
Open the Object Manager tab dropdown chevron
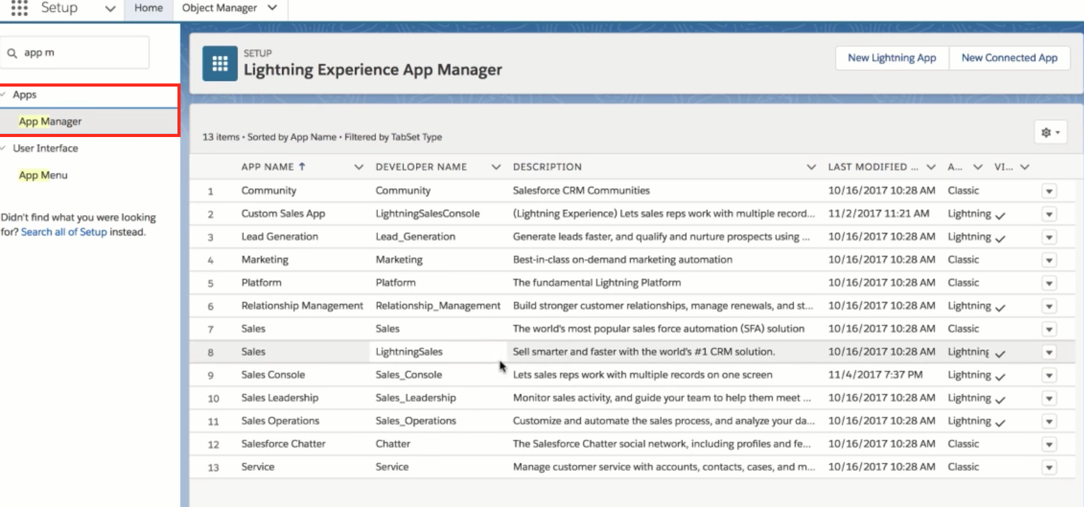tap(272, 7)
